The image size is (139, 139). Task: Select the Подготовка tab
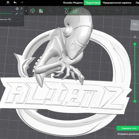pos(92,3)
